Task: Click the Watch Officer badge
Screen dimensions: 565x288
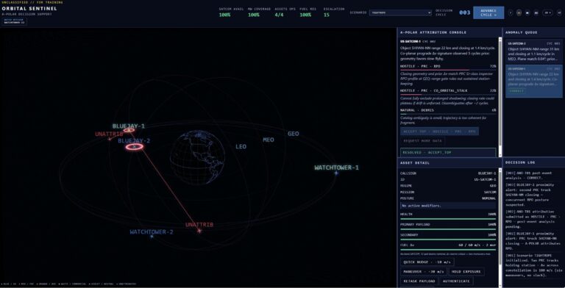Action: click(x=15, y=21)
